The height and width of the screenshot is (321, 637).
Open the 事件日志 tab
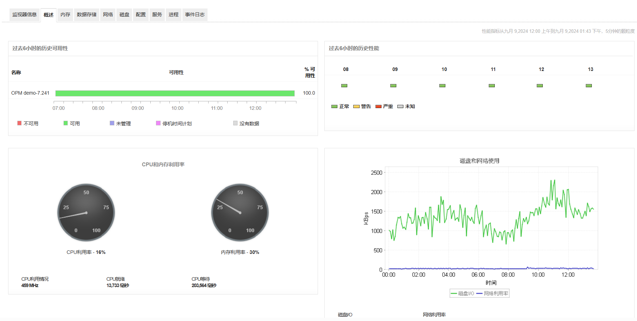(x=195, y=15)
